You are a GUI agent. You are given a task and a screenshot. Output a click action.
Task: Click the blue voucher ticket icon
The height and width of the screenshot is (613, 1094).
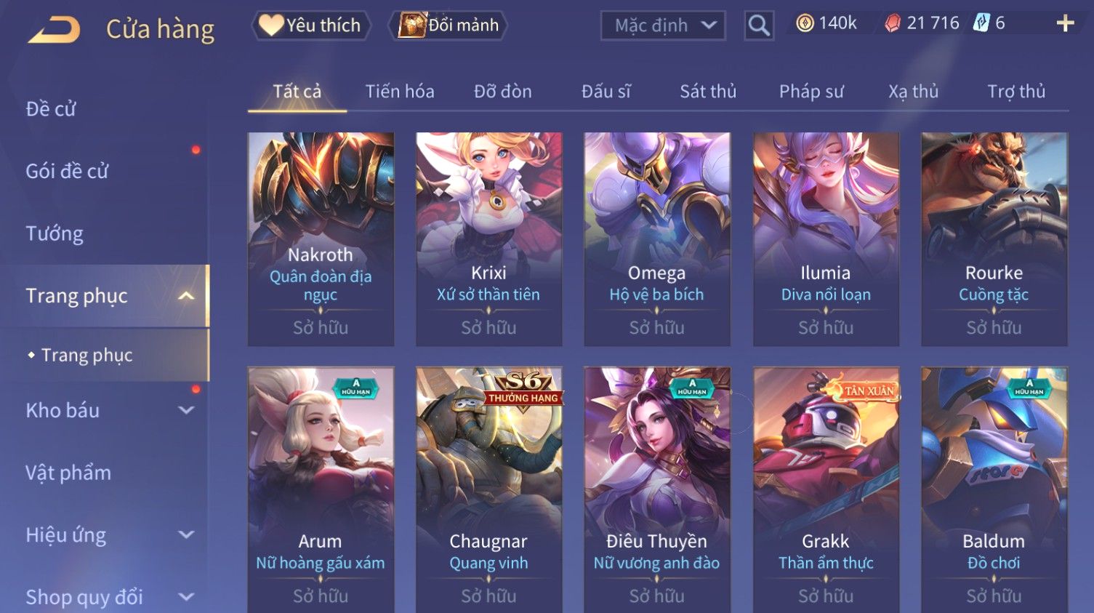pyautogui.click(x=981, y=23)
